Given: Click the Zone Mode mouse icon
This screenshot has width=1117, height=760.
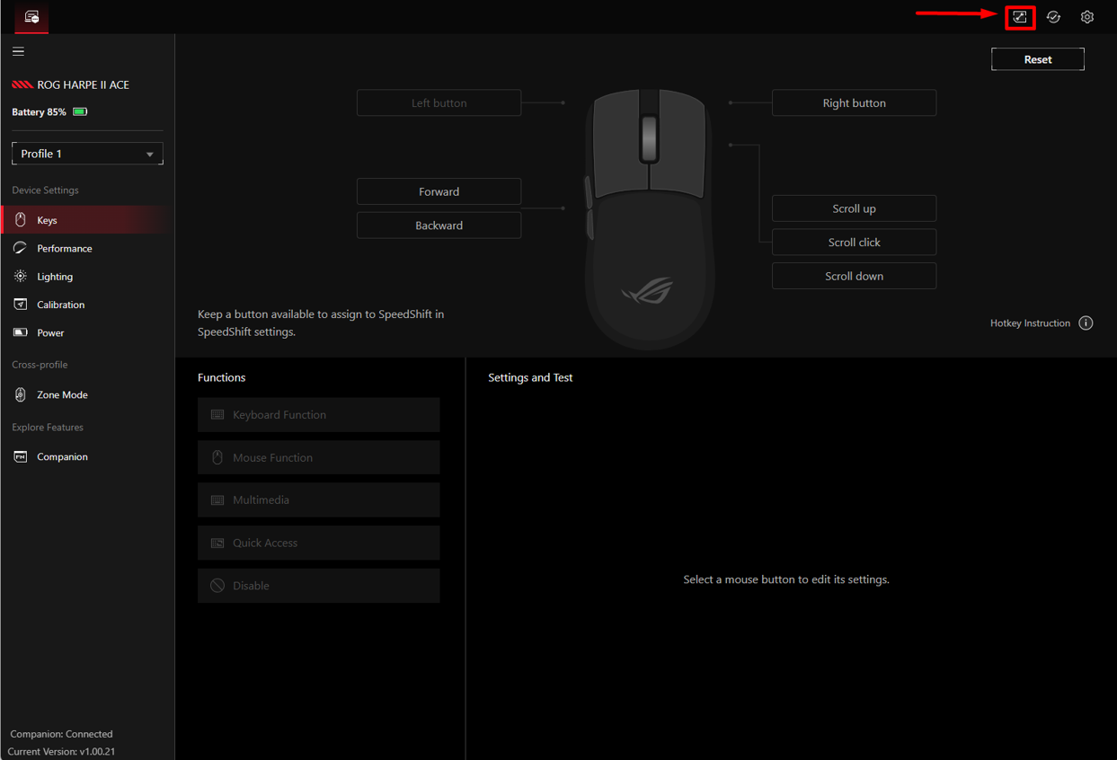Looking at the screenshot, I should (x=20, y=394).
